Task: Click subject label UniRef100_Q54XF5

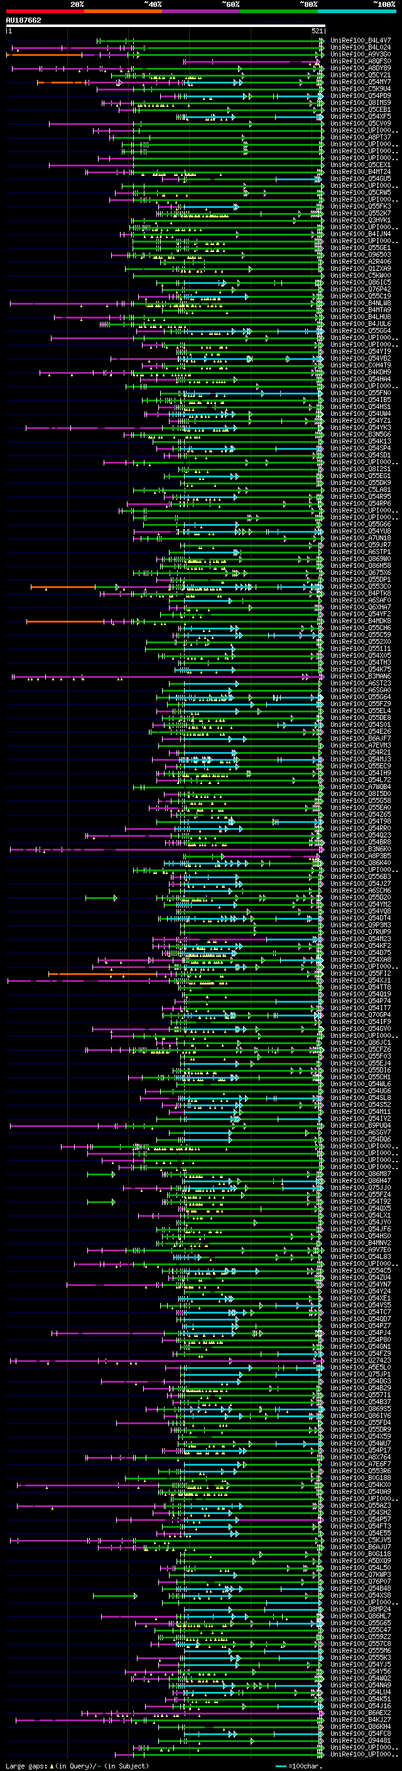Action: pos(361,116)
